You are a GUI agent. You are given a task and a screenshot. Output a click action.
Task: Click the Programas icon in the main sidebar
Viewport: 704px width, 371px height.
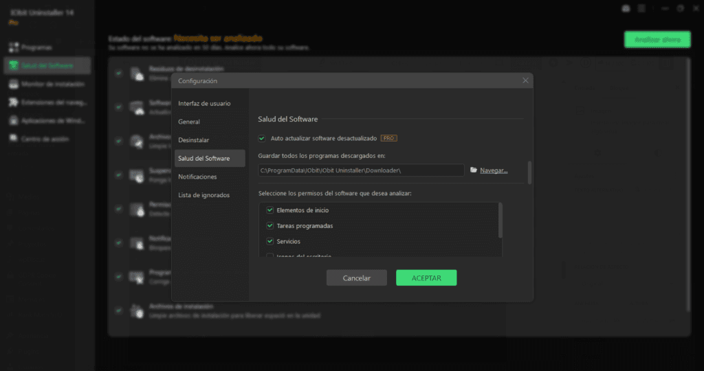(x=14, y=47)
